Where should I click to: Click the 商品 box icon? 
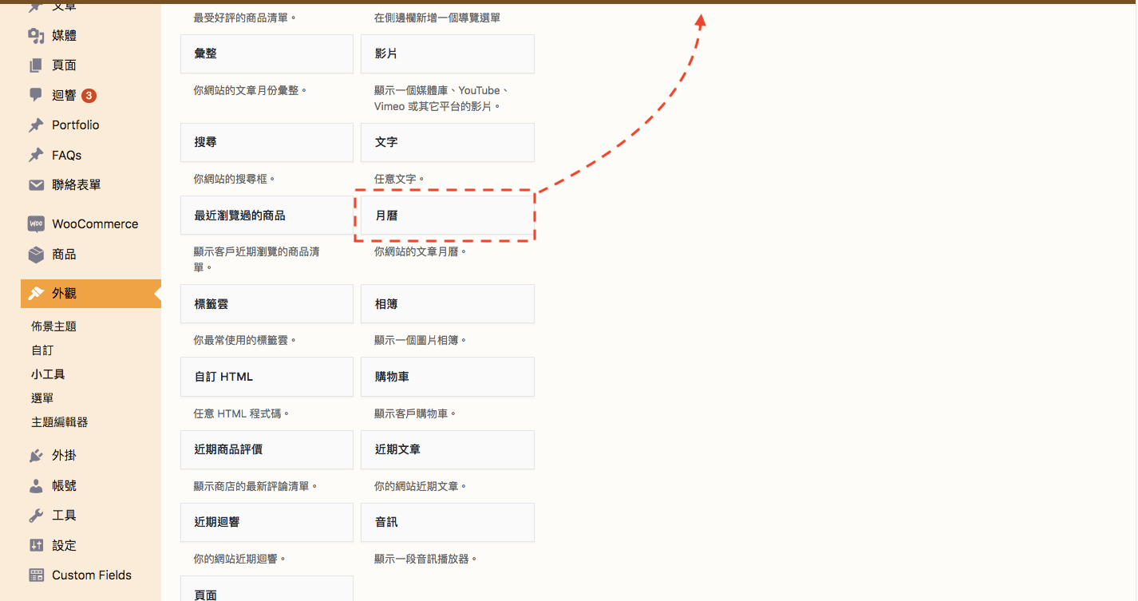(x=36, y=255)
